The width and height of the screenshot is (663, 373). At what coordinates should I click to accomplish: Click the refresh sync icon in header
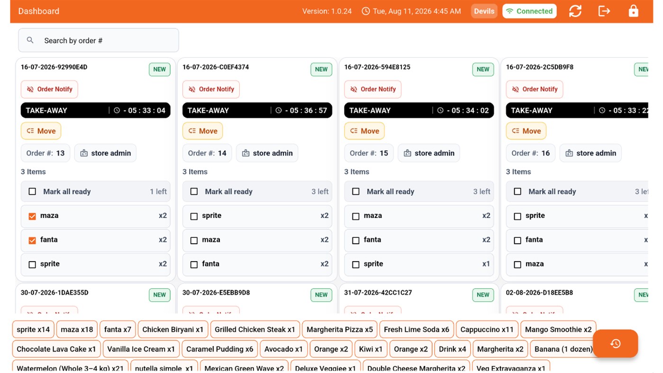(x=575, y=11)
